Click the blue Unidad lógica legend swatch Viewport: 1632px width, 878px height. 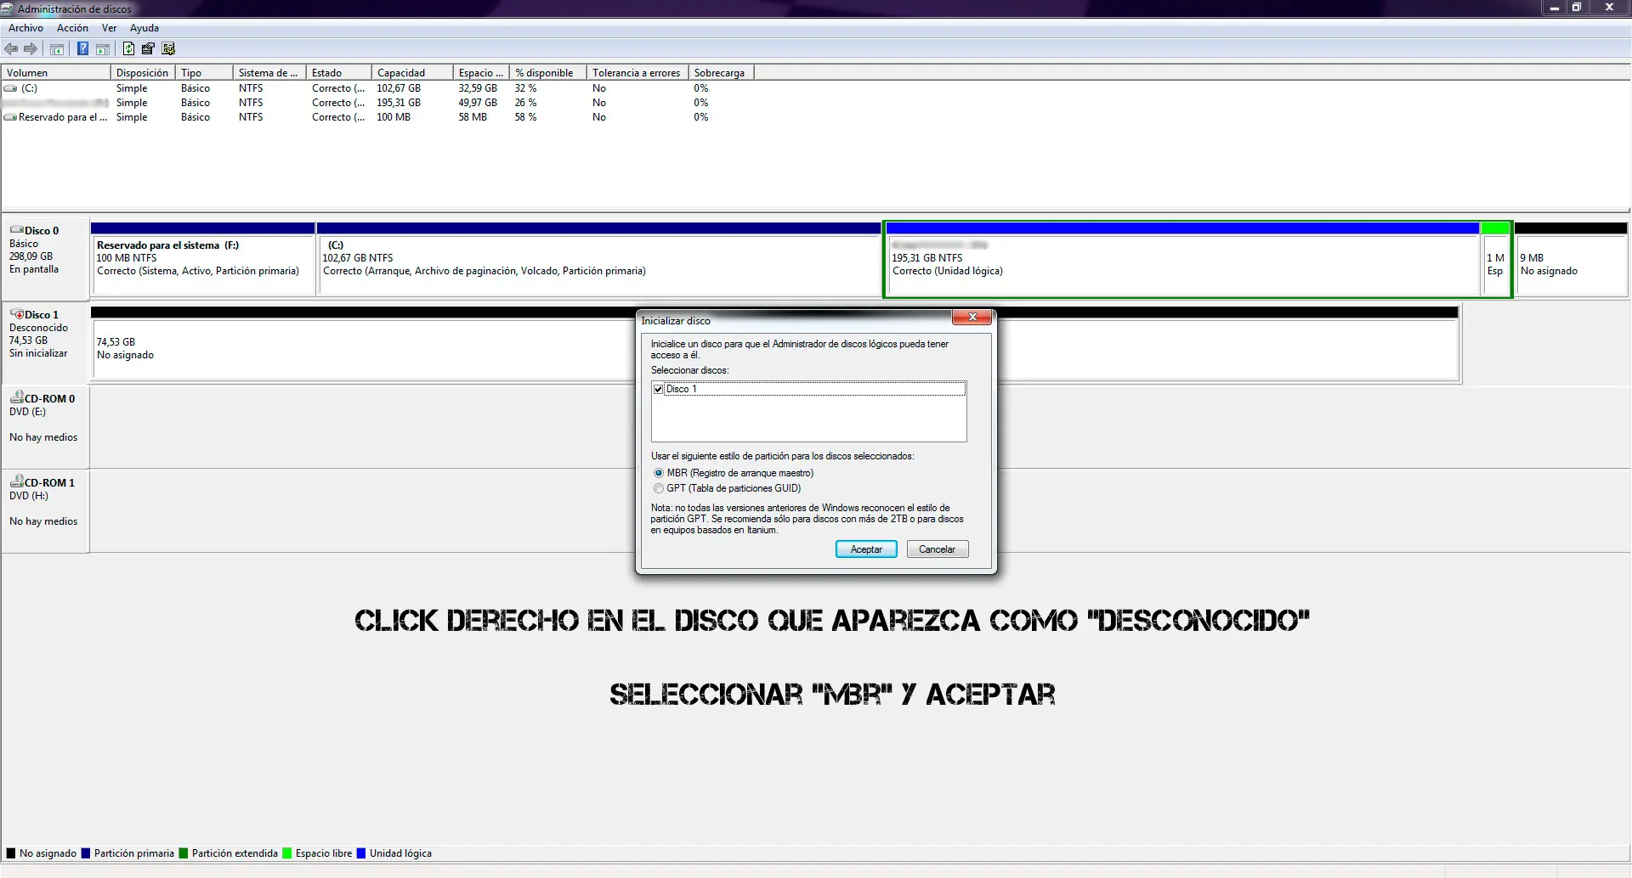(361, 853)
